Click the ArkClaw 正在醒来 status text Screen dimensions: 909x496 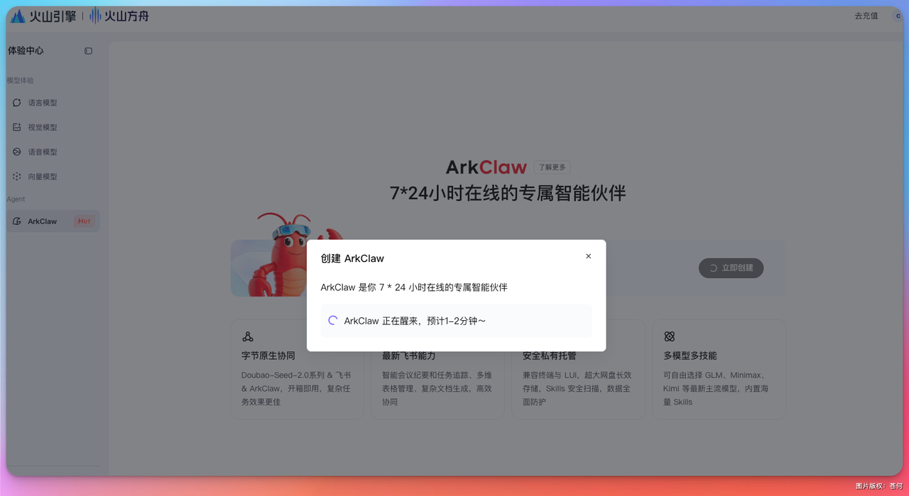coord(415,321)
